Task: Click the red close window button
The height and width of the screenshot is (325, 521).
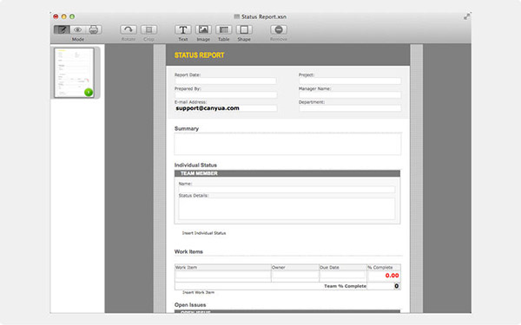Action: (x=56, y=16)
